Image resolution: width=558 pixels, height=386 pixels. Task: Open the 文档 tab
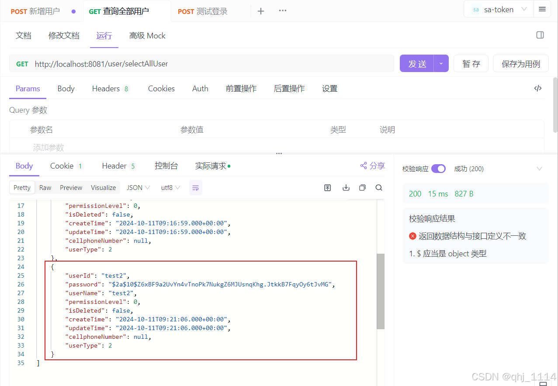click(x=24, y=36)
